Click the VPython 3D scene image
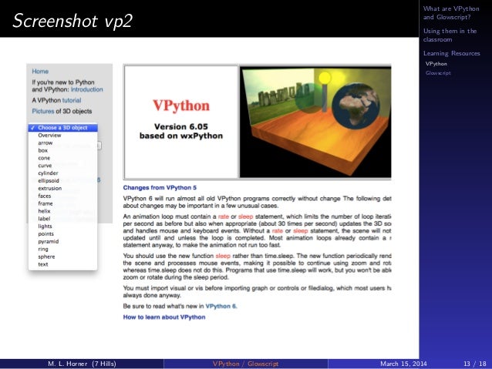The width and height of the screenshot is (492, 369). [315, 122]
